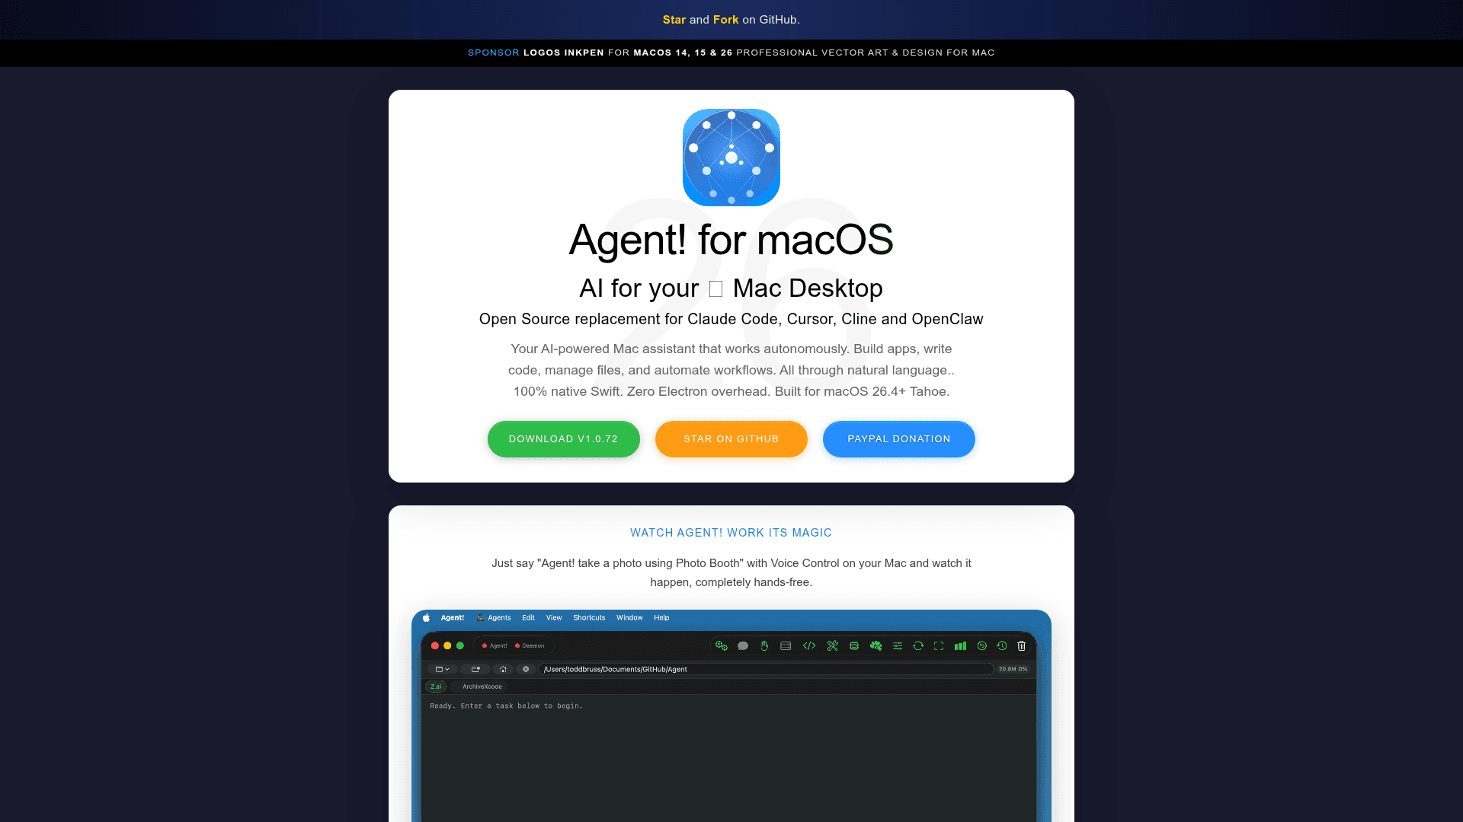The width and height of the screenshot is (1463, 822).
Task: Toggle the Z.ai model pill
Action: (435, 687)
